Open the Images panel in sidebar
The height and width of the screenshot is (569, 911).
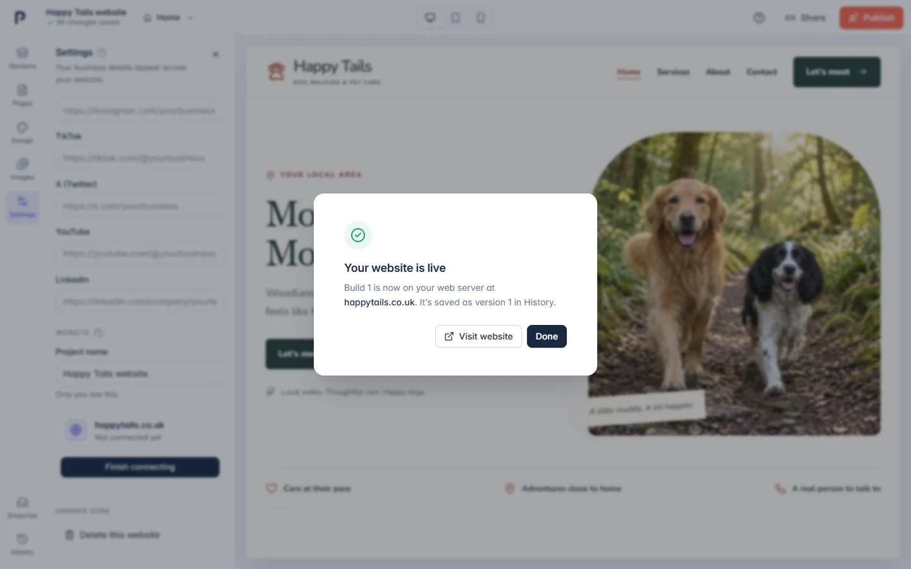point(22,169)
